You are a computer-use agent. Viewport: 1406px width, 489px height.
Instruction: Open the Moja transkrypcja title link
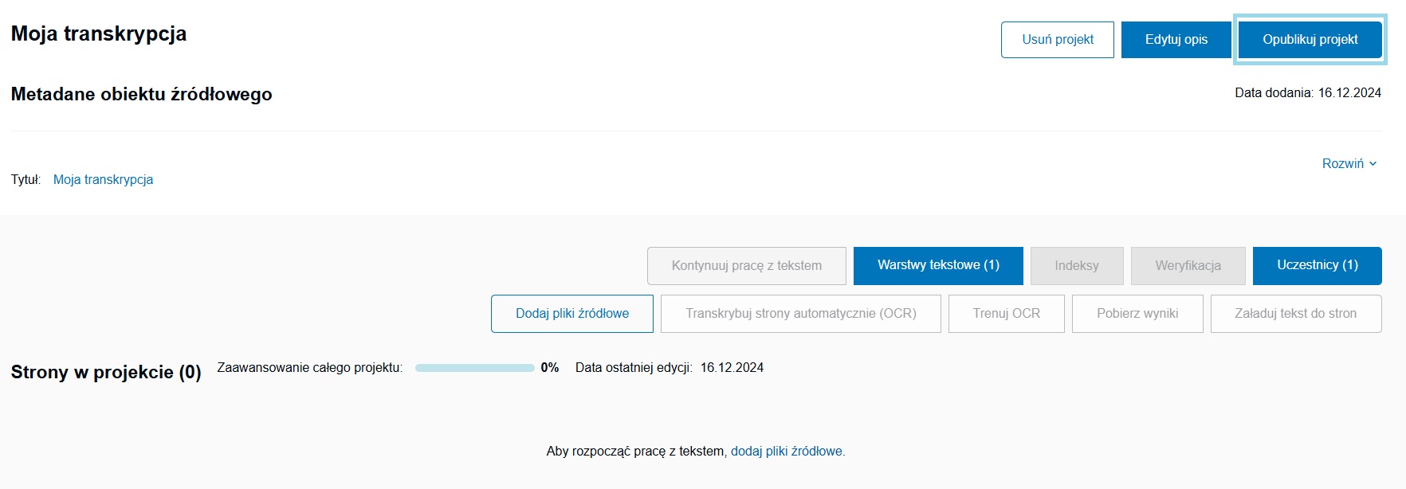click(x=104, y=180)
